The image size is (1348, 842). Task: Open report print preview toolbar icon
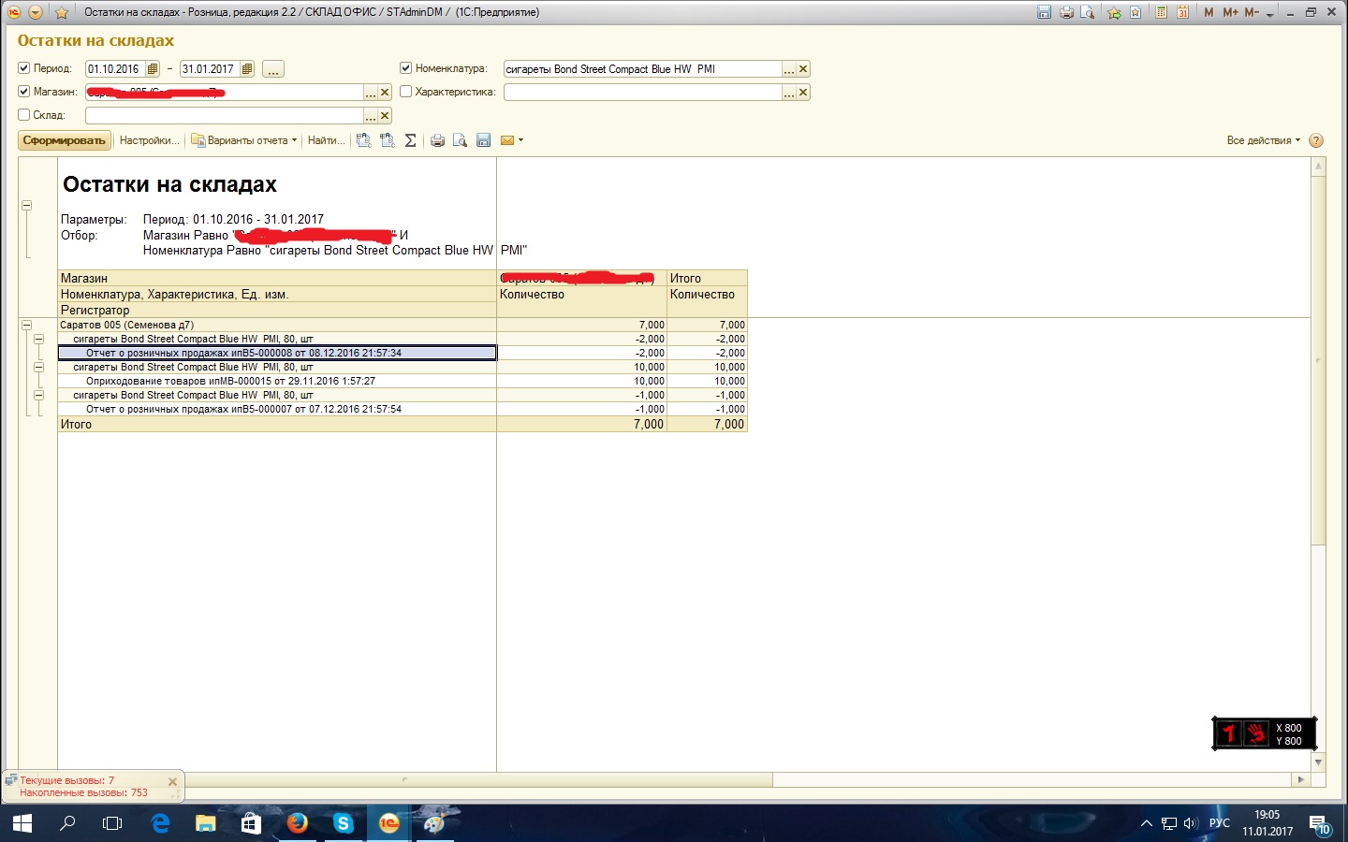point(460,140)
